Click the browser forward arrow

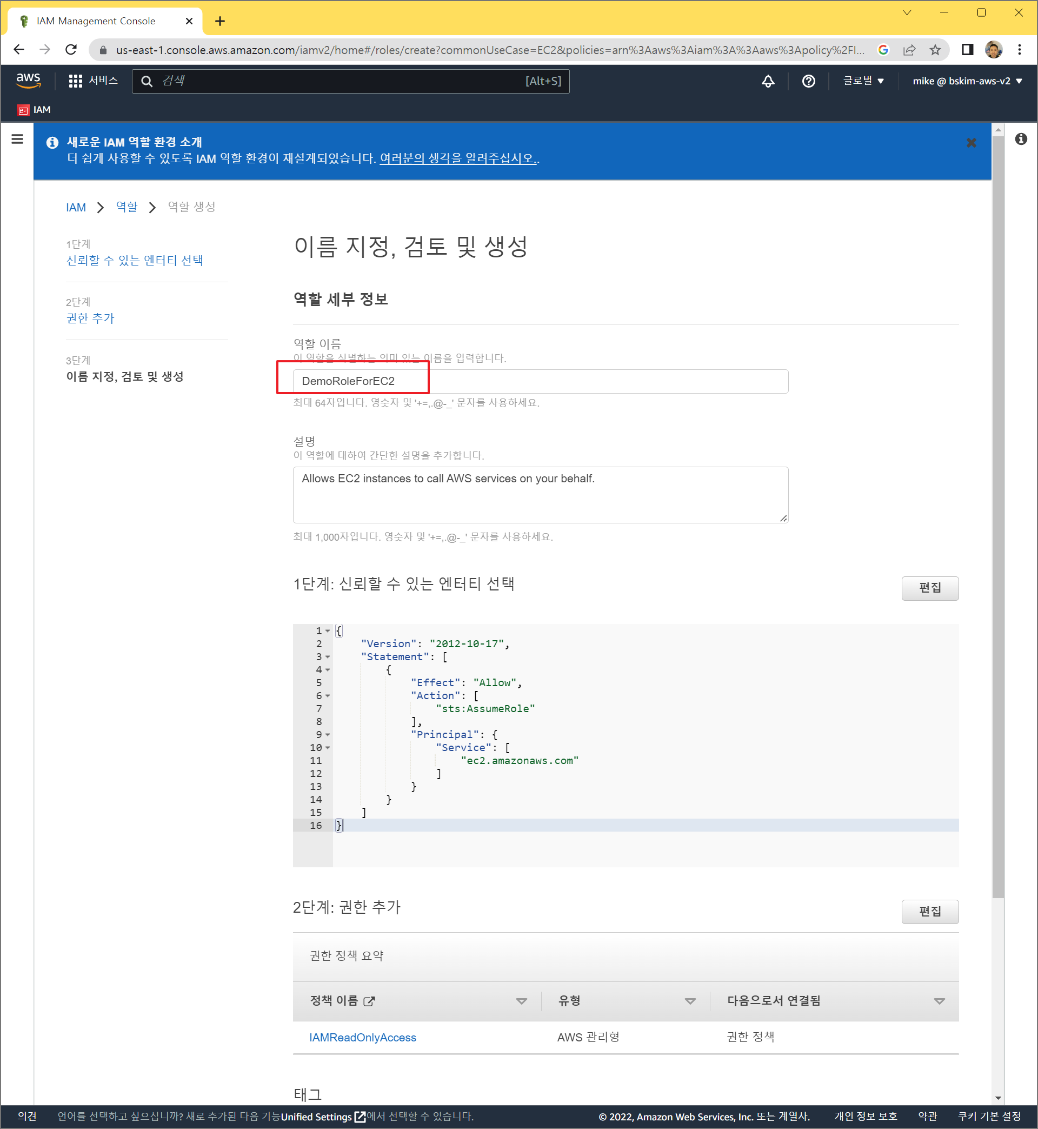pos(45,49)
